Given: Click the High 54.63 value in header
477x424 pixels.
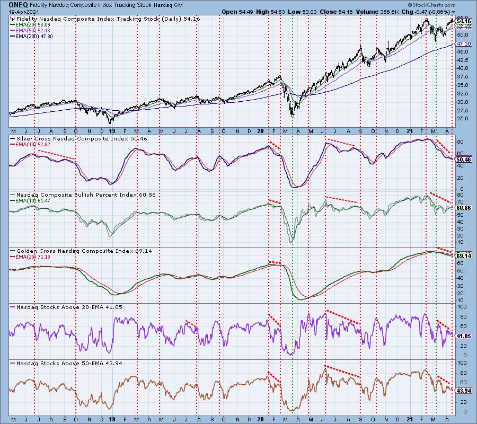Looking at the screenshot, I should pyautogui.click(x=270, y=12).
